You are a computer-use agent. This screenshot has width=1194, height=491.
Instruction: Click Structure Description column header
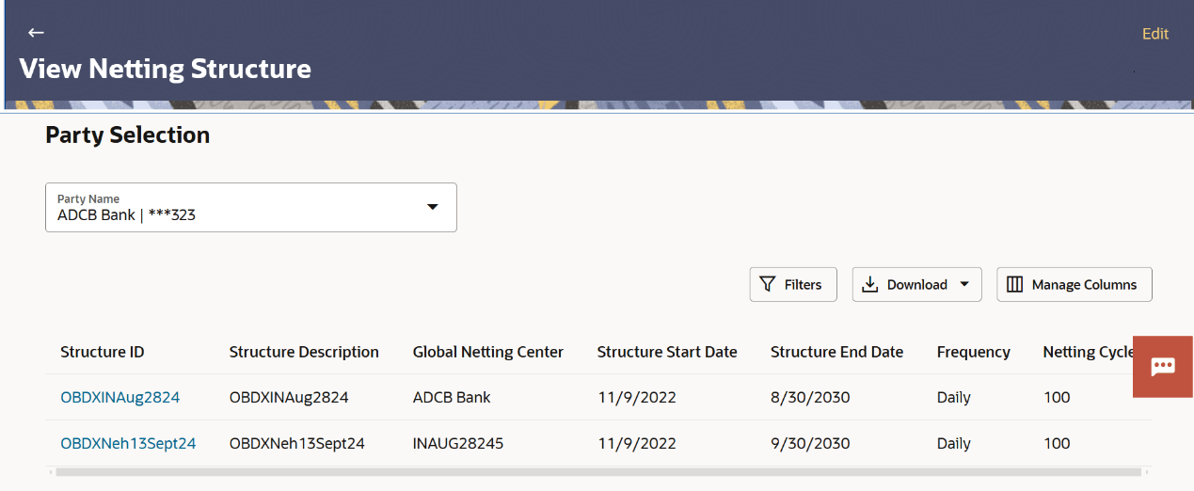tap(304, 352)
